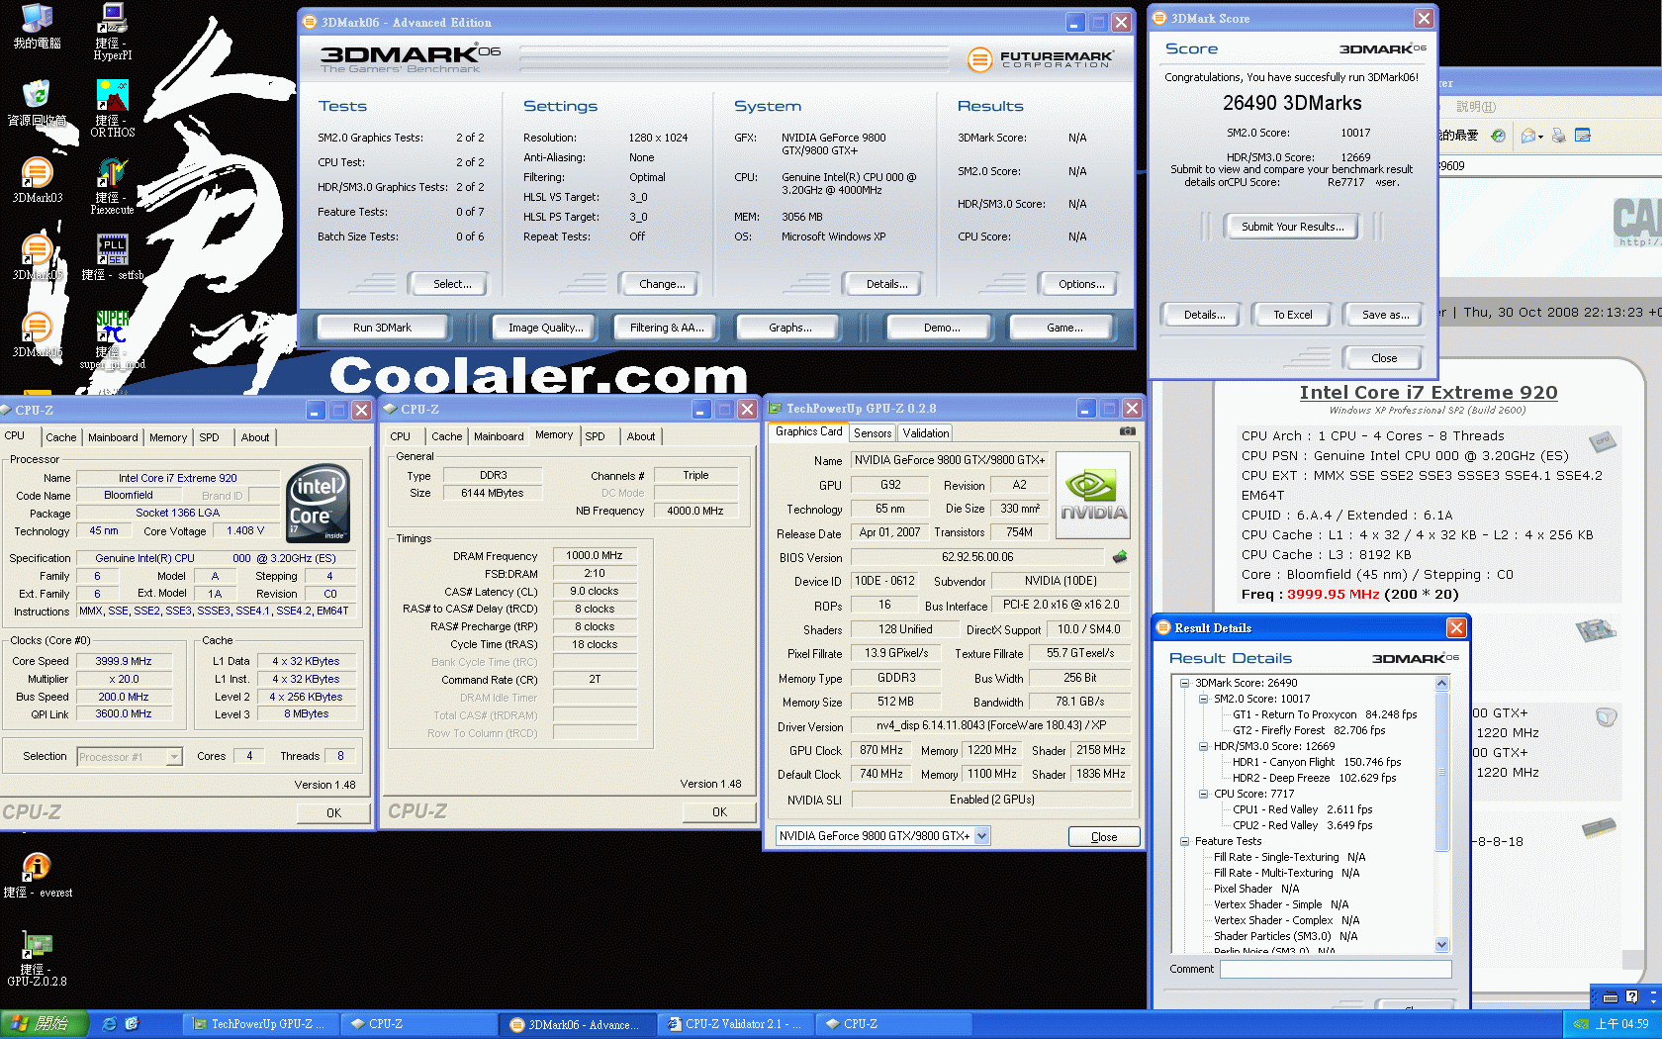The height and width of the screenshot is (1039, 1662).
Task: Click the Comment input field
Action: pos(1336,970)
